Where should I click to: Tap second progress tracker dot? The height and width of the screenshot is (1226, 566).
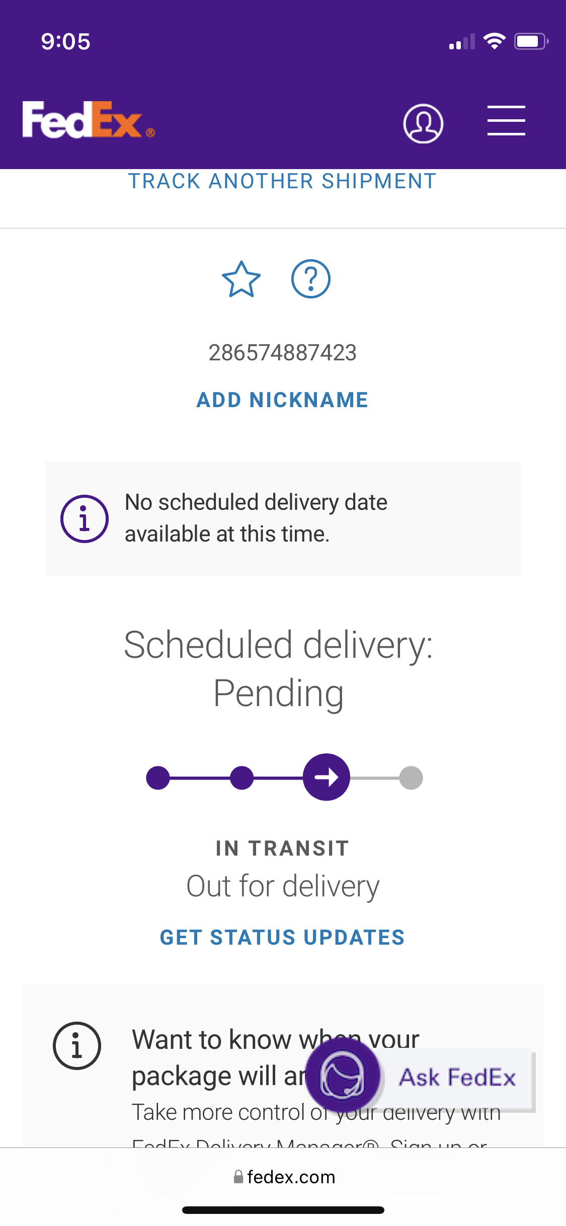point(242,778)
